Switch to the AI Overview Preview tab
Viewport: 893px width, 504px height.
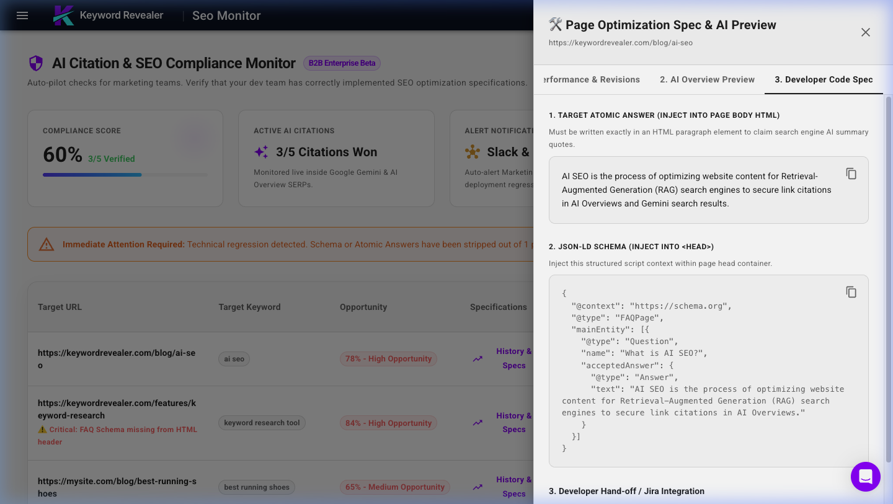click(x=707, y=79)
